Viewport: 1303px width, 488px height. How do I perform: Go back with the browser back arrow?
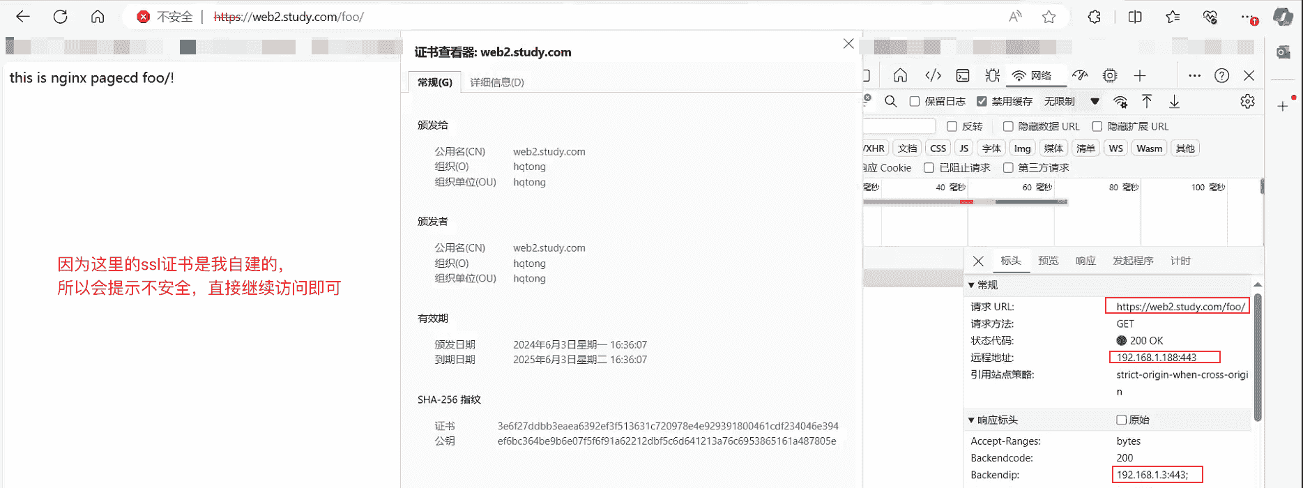tap(23, 17)
